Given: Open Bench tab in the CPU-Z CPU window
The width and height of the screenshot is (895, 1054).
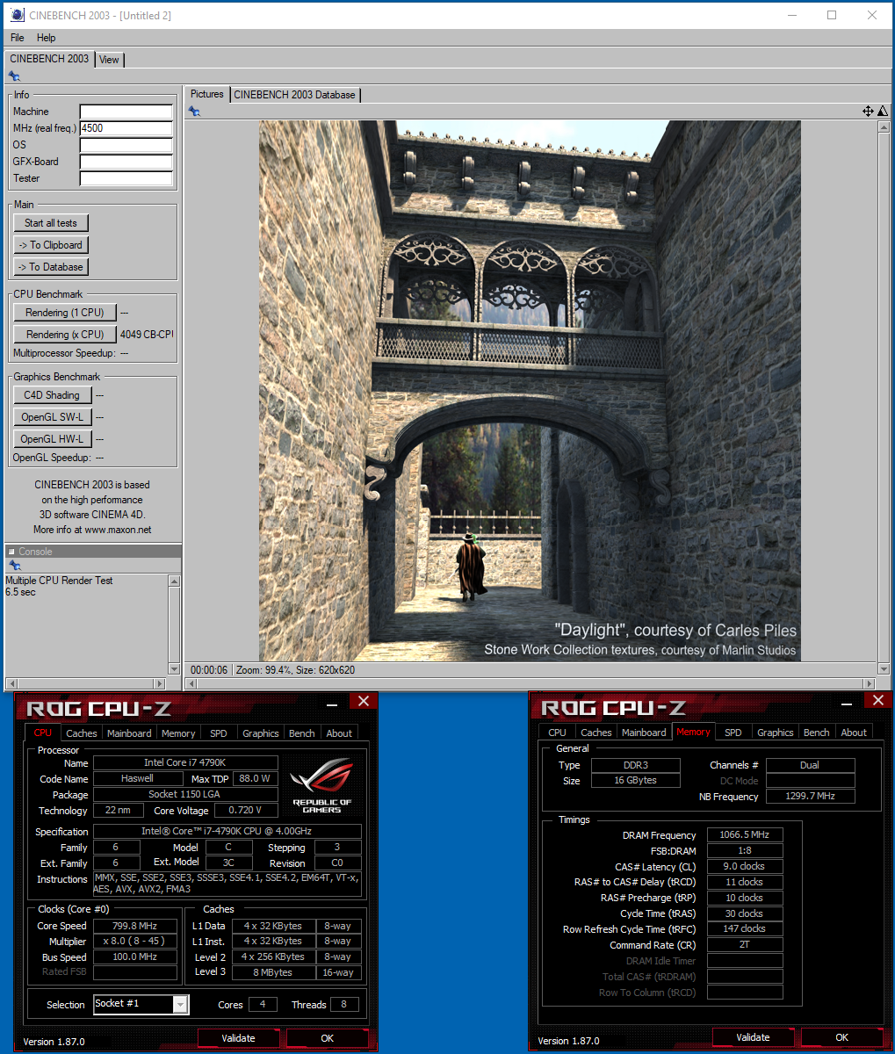Looking at the screenshot, I should (x=302, y=733).
